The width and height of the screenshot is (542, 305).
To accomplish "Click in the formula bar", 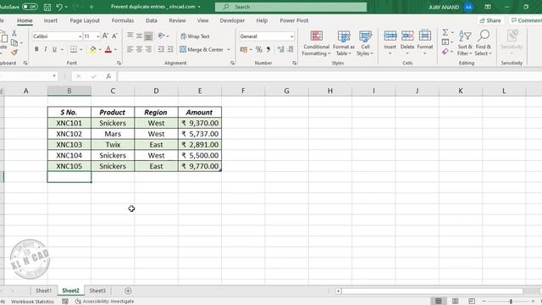I will tap(329, 76).
